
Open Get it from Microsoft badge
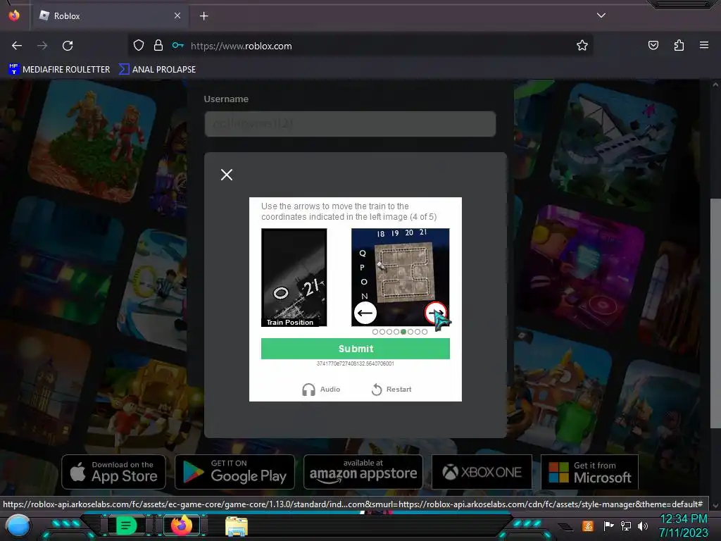(x=589, y=472)
